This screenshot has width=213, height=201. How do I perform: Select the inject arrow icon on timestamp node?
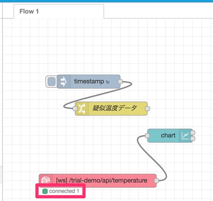pyautogui.click(x=64, y=81)
